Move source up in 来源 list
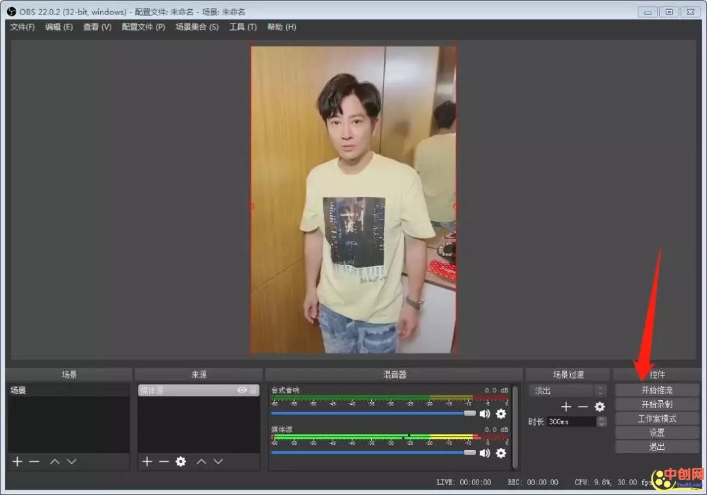 coord(202,462)
